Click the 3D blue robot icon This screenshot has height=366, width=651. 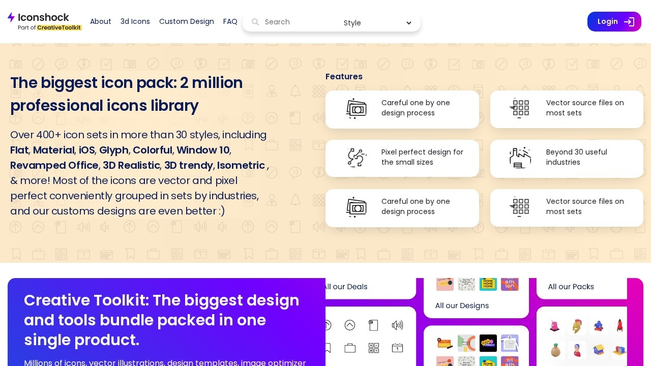pos(599,326)
